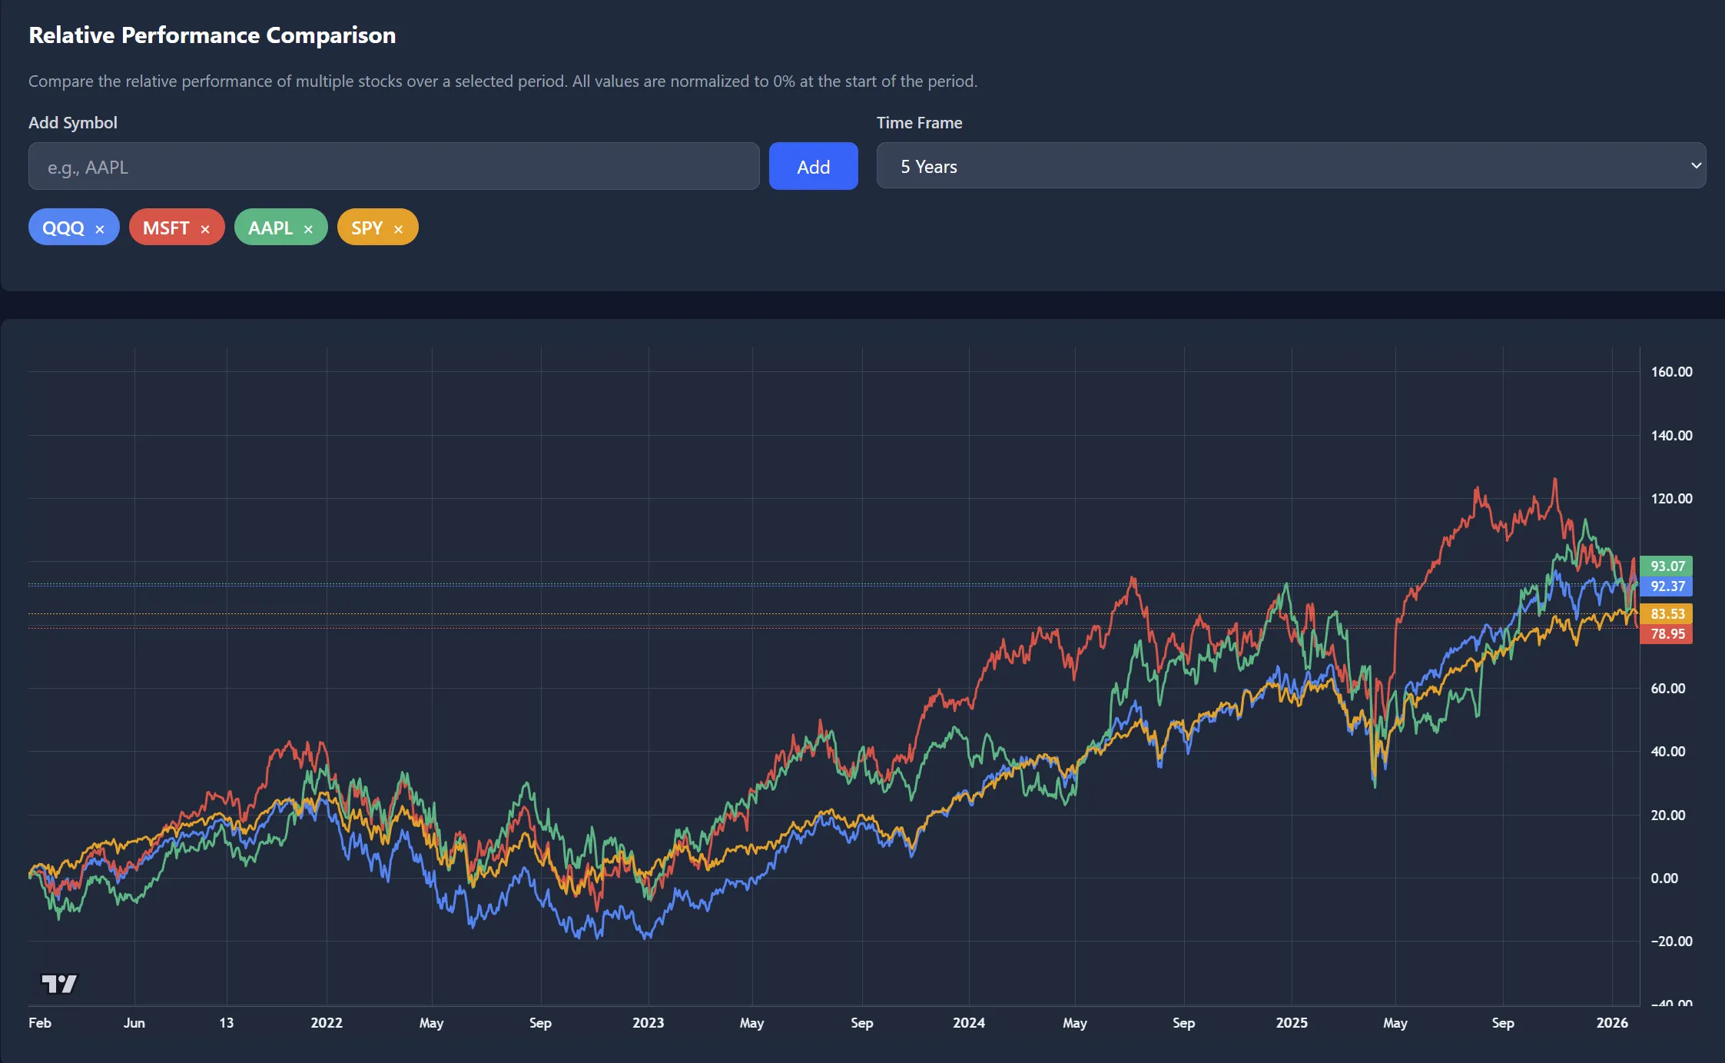Select the AAPL chip label
The width and height of the screenshot is (1725, 1063).
tap(270, 228)
